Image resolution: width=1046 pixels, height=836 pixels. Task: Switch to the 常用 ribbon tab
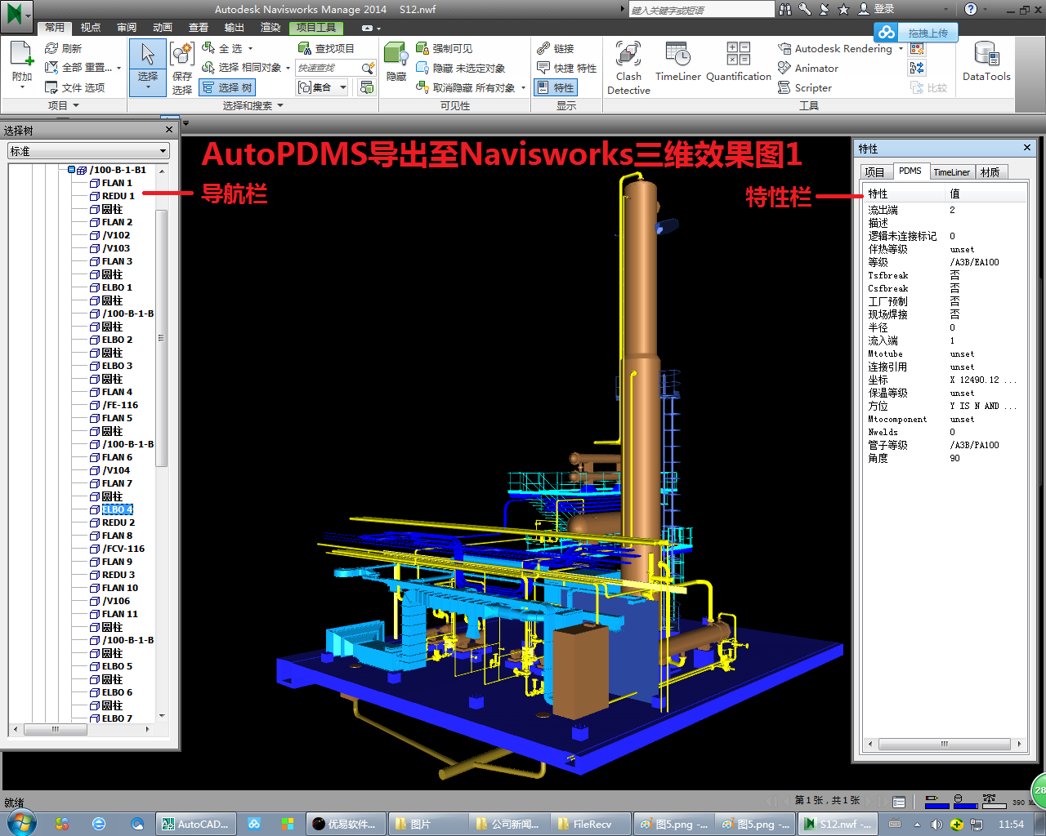click(x=54, y=28)
